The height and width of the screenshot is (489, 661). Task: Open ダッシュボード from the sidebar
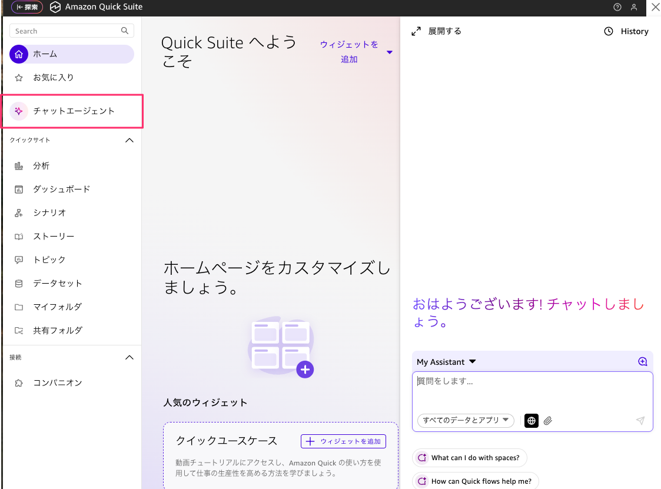[62, 189]
